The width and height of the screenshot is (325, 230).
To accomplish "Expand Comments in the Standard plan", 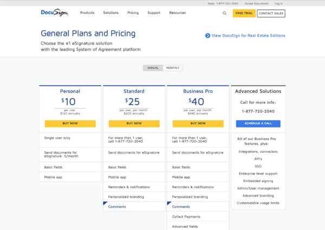I will (x=117, y=207).
